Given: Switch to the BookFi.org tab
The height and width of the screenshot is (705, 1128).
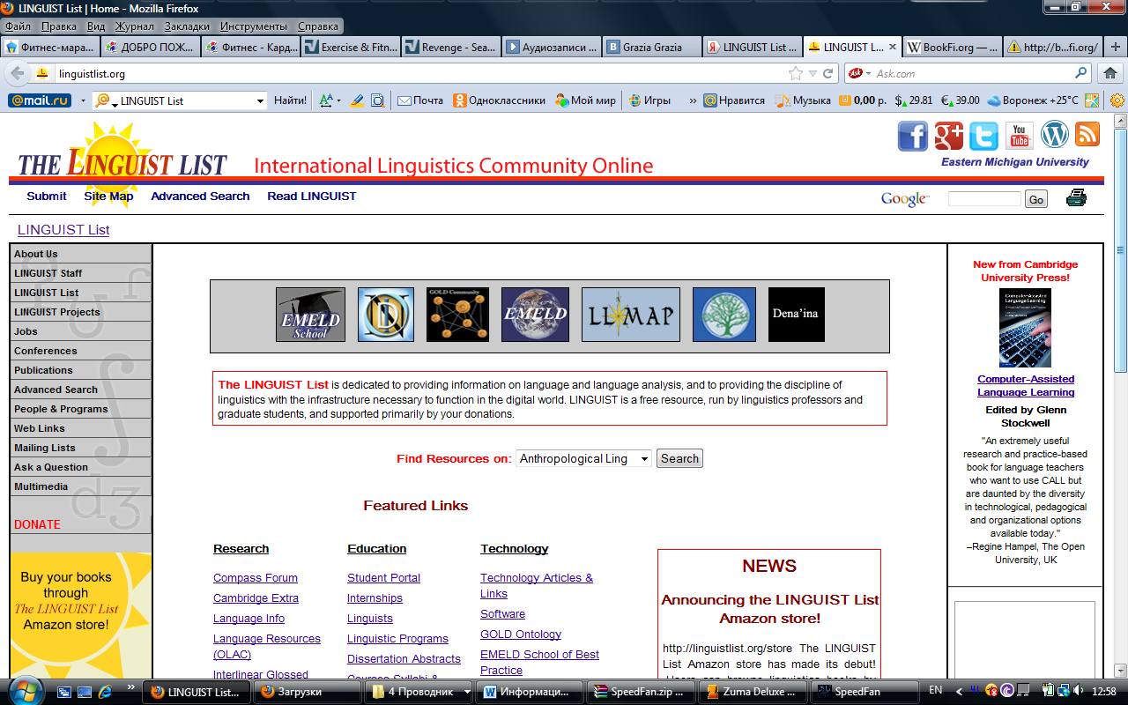Looking at the screenshot, I should (953, 48).
